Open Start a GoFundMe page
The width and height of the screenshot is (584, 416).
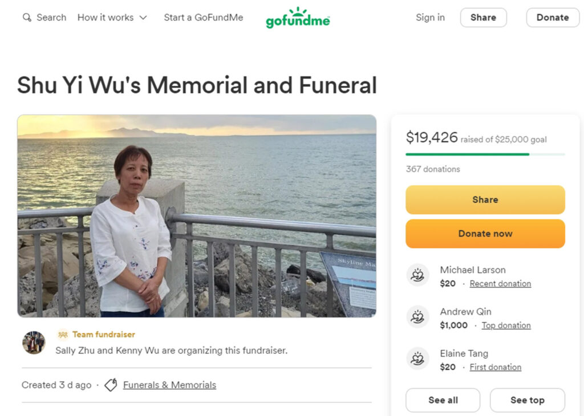click(203, 18)
